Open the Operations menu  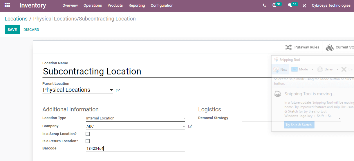pyautogui.click(x=93, y=5)
